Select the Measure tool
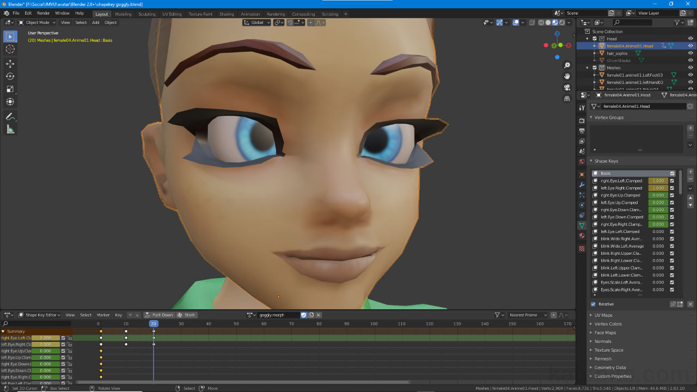This screenshot has height=392, width=697. pyautogui.click(x=10, y=129)
